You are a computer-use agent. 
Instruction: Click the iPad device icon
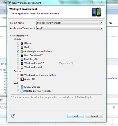click(22, 47)
